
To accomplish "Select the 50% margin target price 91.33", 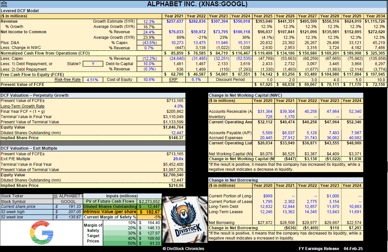I will pyautogui.click(x=150, y=243).
